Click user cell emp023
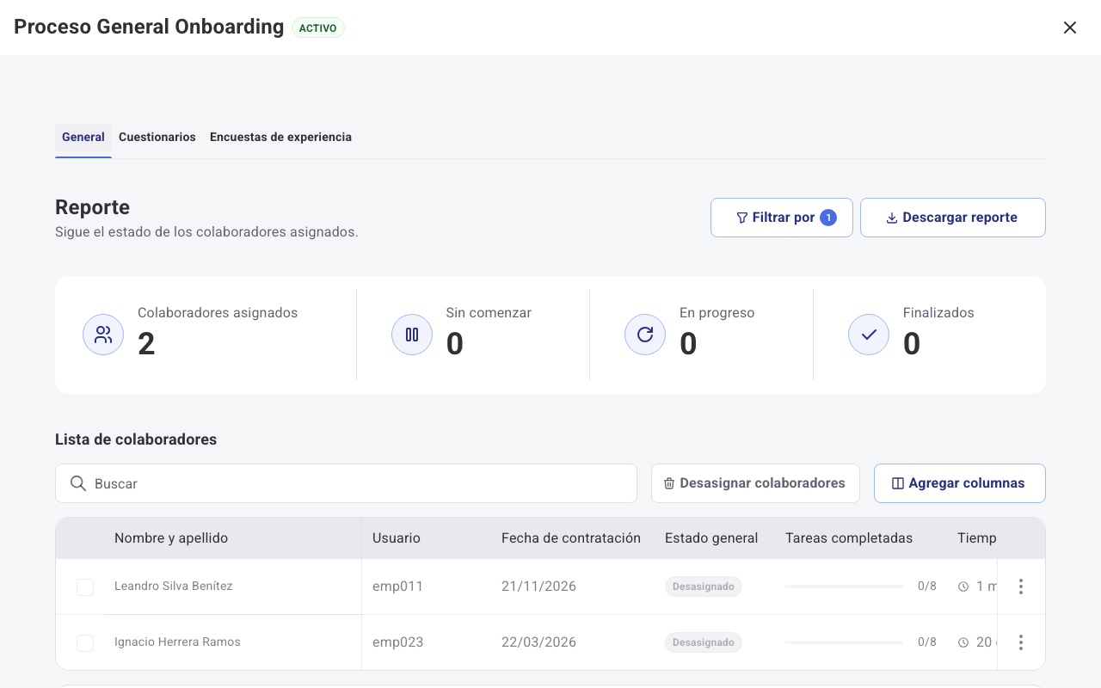1101x688 pixels. 397,642
